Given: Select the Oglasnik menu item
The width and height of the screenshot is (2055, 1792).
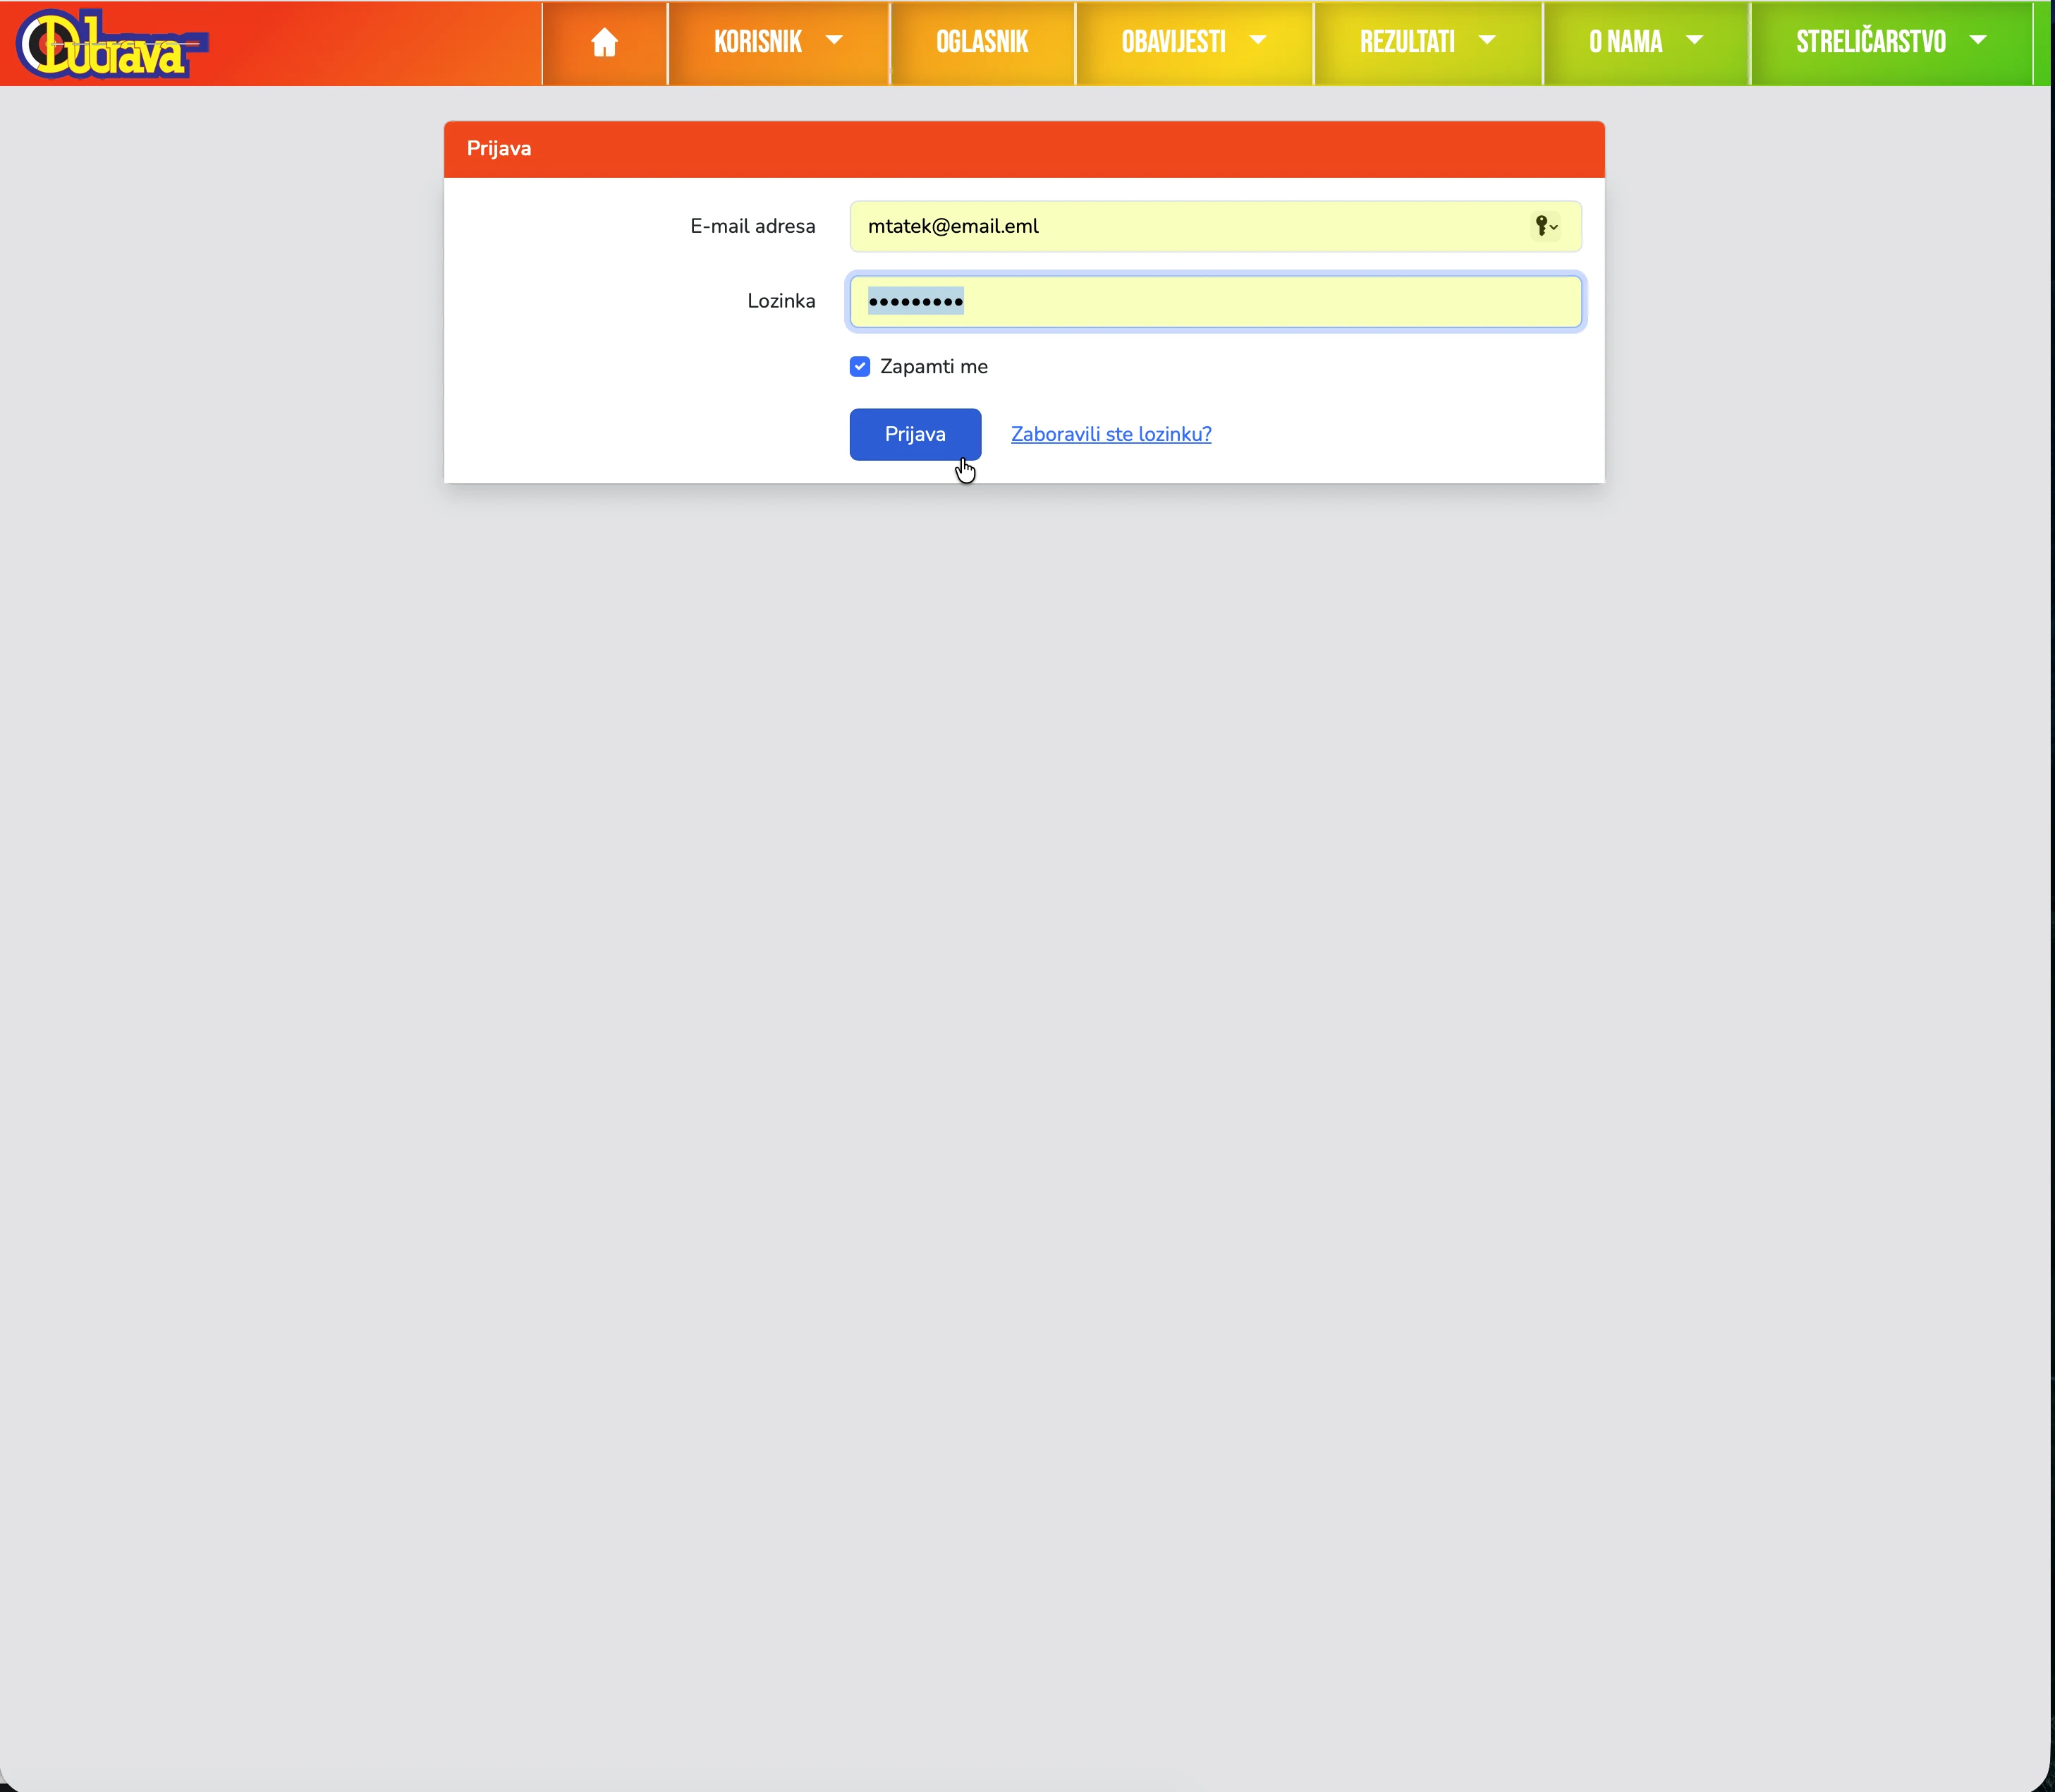Looking at the screenshot, I should point(982,41).
